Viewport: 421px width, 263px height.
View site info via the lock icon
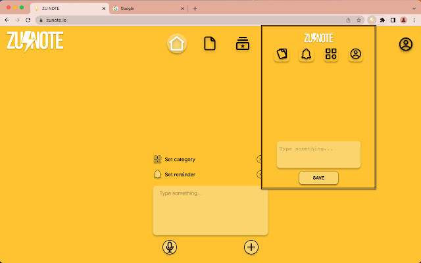[x=41, y=20]
